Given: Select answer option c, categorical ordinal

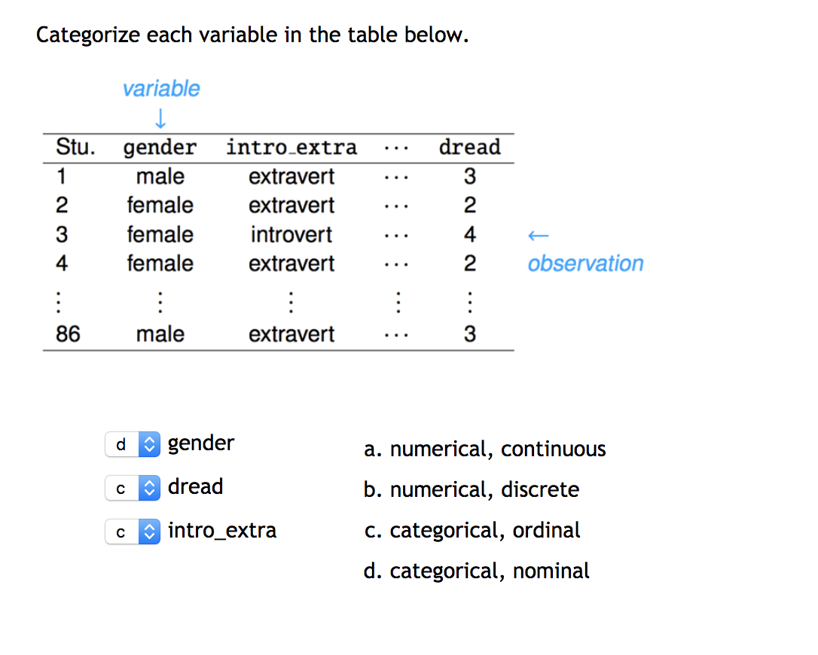Looking at the screenshot, I should pyautogui.click(x=472, y=530).
